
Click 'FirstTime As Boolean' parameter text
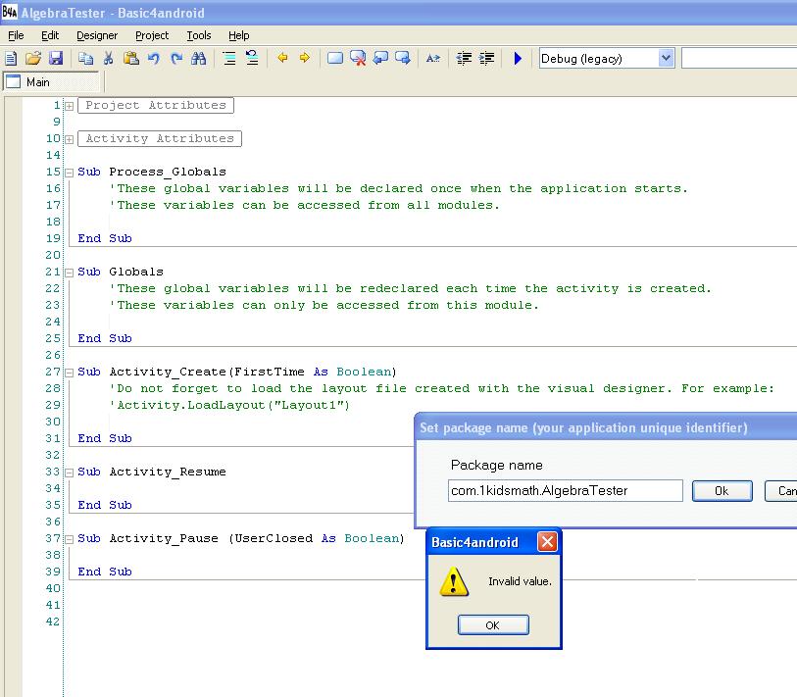313,372
